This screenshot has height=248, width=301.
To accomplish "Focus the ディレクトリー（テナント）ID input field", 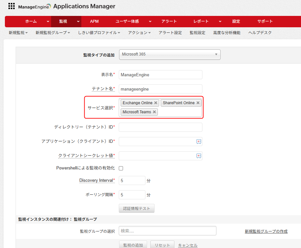I will [x=160, y=127].
